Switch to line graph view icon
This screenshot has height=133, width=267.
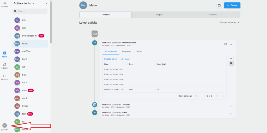point(231,58)
